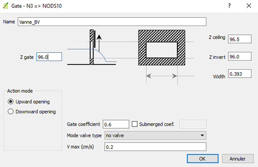The height and width of the screenshot is (167, 258).
Task: Select Downward opening radio button
Action: tap(10, 111)
